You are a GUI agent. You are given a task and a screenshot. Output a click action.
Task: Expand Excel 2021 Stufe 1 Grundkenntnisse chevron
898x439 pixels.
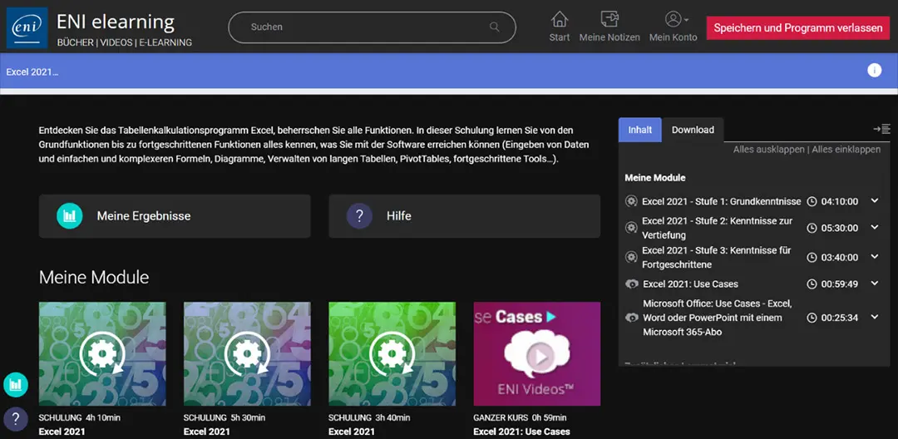(875, 201)
